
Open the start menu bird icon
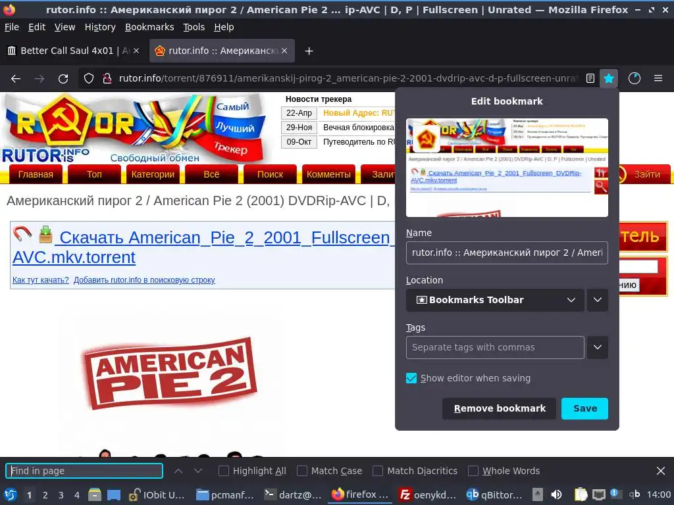click(x=11, y=495)
